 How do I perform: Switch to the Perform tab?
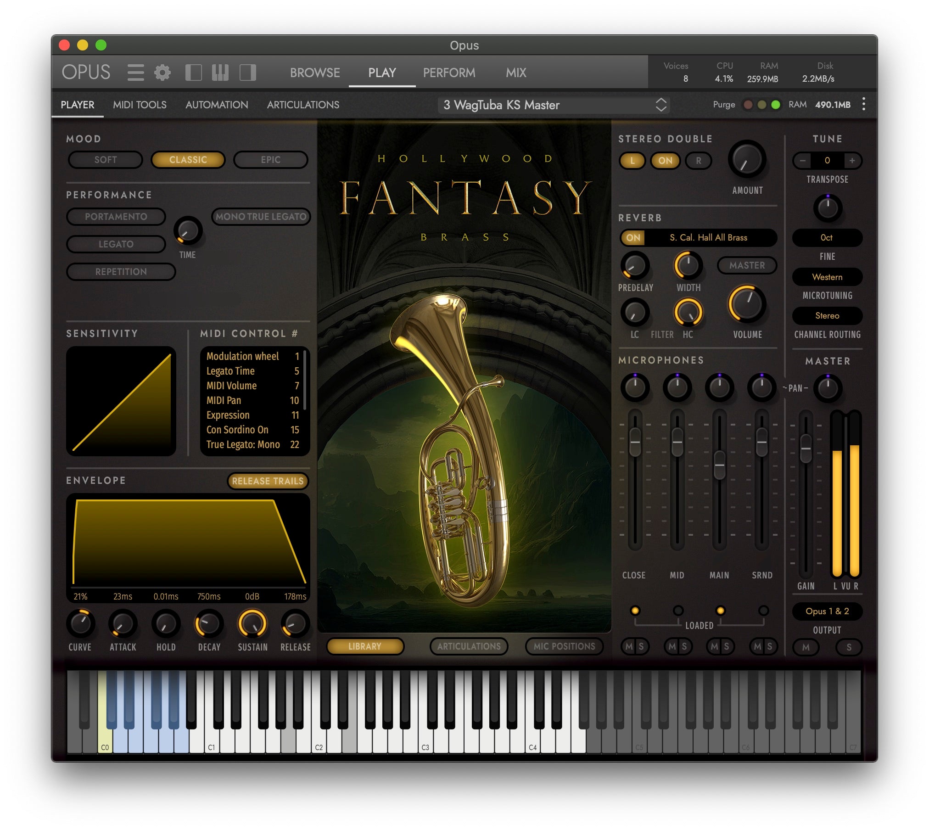449,73
